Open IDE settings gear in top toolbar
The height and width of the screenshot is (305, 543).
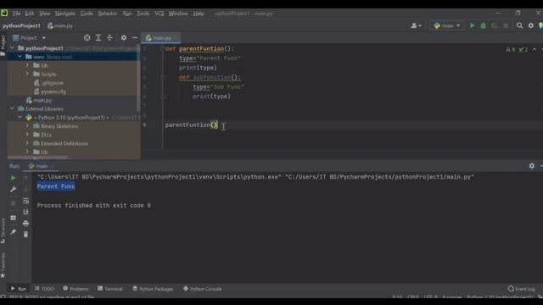(531, 25)
